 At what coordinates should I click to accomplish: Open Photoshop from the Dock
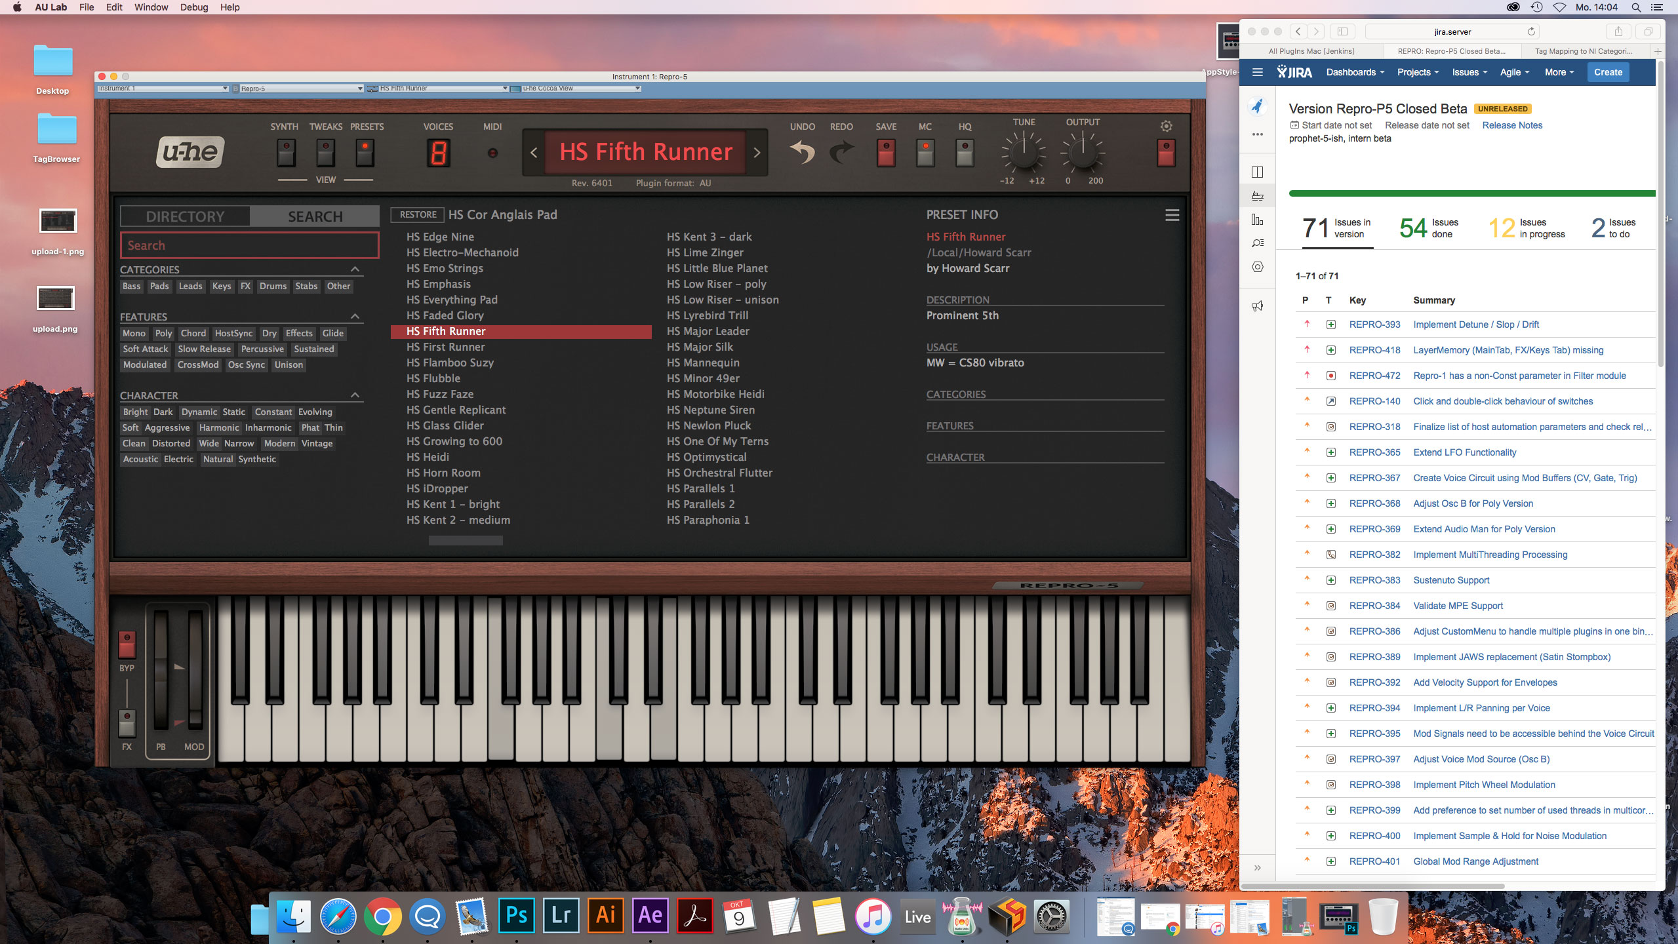click(x=517, y=916)
